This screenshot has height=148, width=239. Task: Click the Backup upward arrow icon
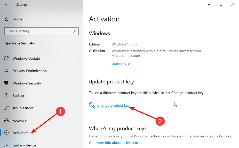click(6, 95)
